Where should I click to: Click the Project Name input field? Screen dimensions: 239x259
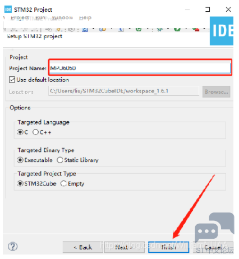140,68
